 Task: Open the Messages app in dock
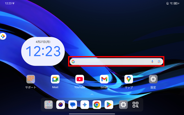click(73, 105)
